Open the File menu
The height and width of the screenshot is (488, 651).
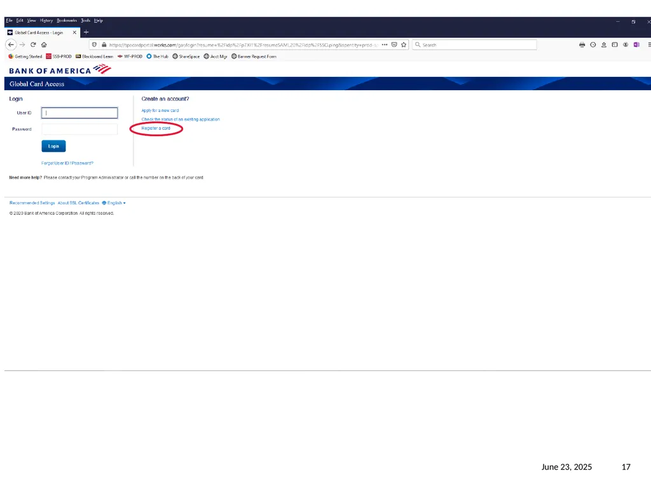pyautogui.click(x=9, y=20)
